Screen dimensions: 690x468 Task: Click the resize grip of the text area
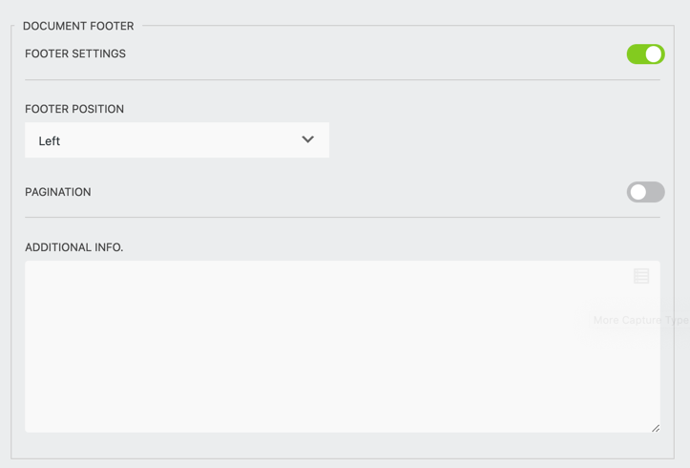point(656,428)
